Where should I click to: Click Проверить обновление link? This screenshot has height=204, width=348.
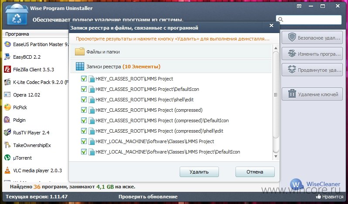[x=148, y=197]
